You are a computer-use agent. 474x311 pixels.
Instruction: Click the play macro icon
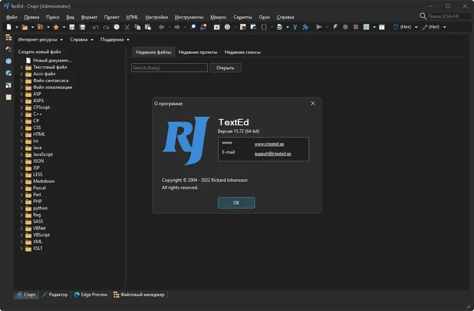[x=319, y=27]
